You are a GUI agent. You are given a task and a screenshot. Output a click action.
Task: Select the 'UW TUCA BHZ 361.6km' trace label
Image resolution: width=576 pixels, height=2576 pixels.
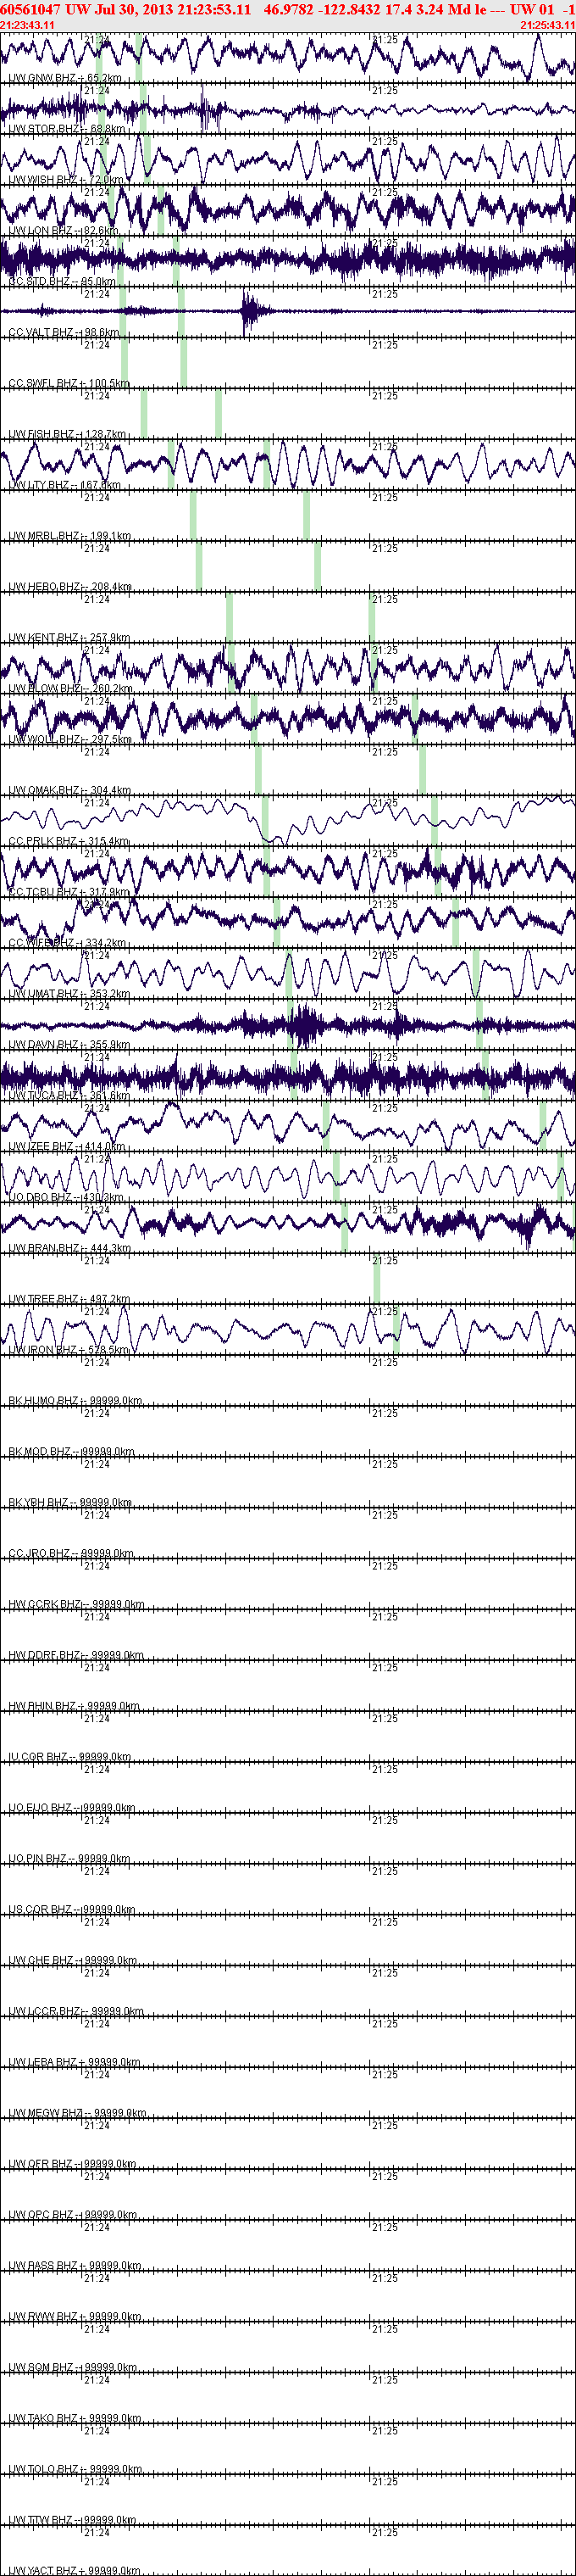[69, 1096]
